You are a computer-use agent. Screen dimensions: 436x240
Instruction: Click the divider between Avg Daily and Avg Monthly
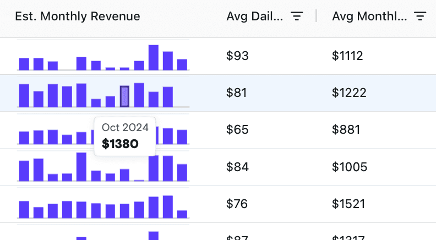pyautogui.click(x=317, y=17)
